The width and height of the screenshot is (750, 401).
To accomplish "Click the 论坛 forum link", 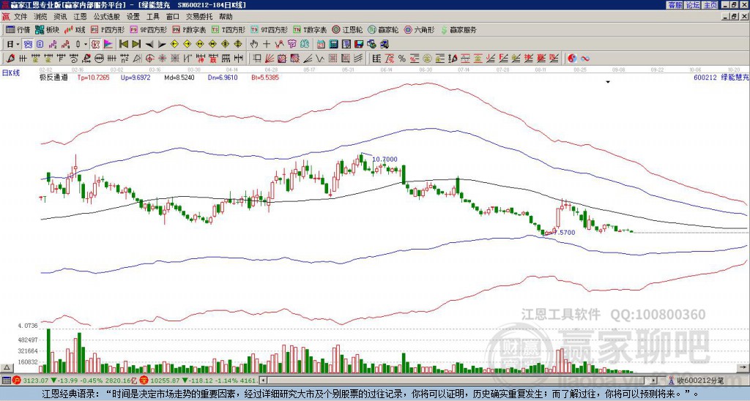I will [693, 5].
